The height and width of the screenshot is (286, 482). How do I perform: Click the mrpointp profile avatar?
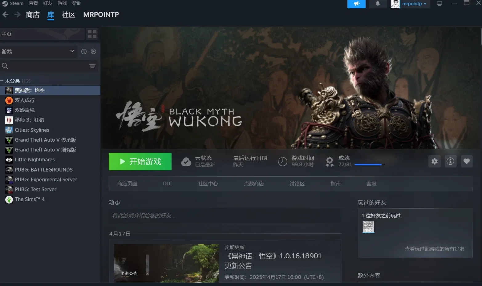(395, 4)
